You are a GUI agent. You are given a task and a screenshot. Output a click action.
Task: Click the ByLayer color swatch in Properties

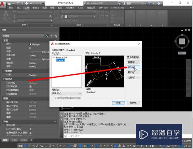(x=30, y=44)
